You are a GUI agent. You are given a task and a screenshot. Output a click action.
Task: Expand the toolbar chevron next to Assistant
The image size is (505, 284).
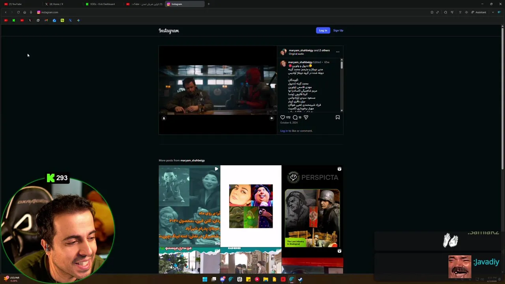493,12
